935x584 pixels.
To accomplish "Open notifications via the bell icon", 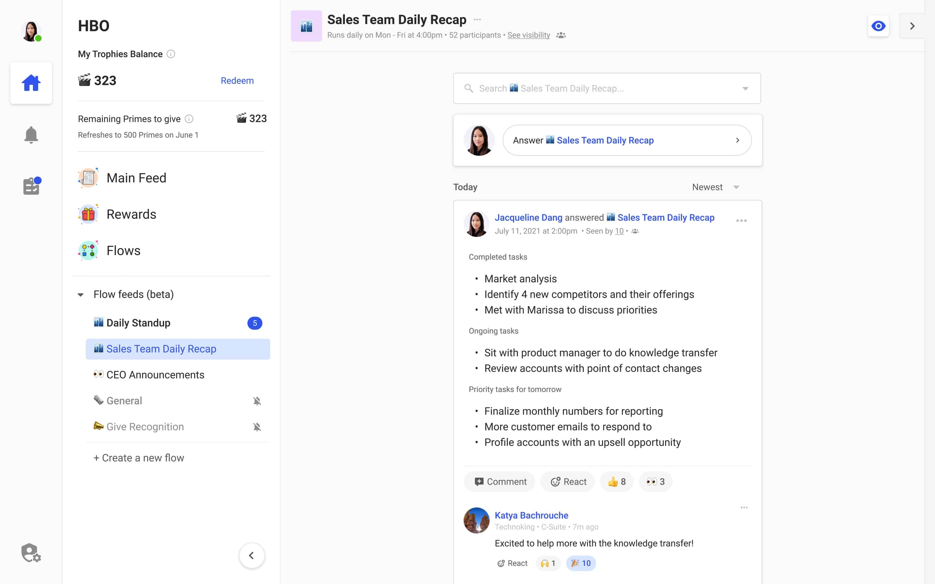I will click(x=31, y=134).
